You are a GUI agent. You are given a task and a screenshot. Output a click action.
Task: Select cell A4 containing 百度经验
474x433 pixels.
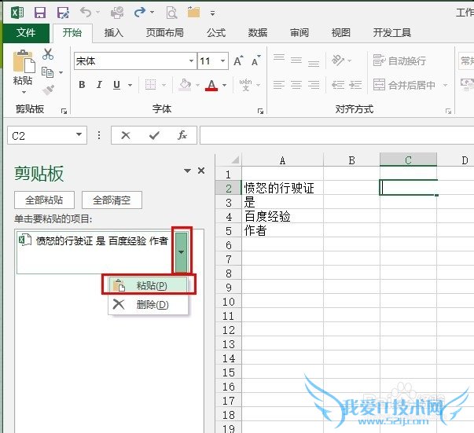click(283, 217)
